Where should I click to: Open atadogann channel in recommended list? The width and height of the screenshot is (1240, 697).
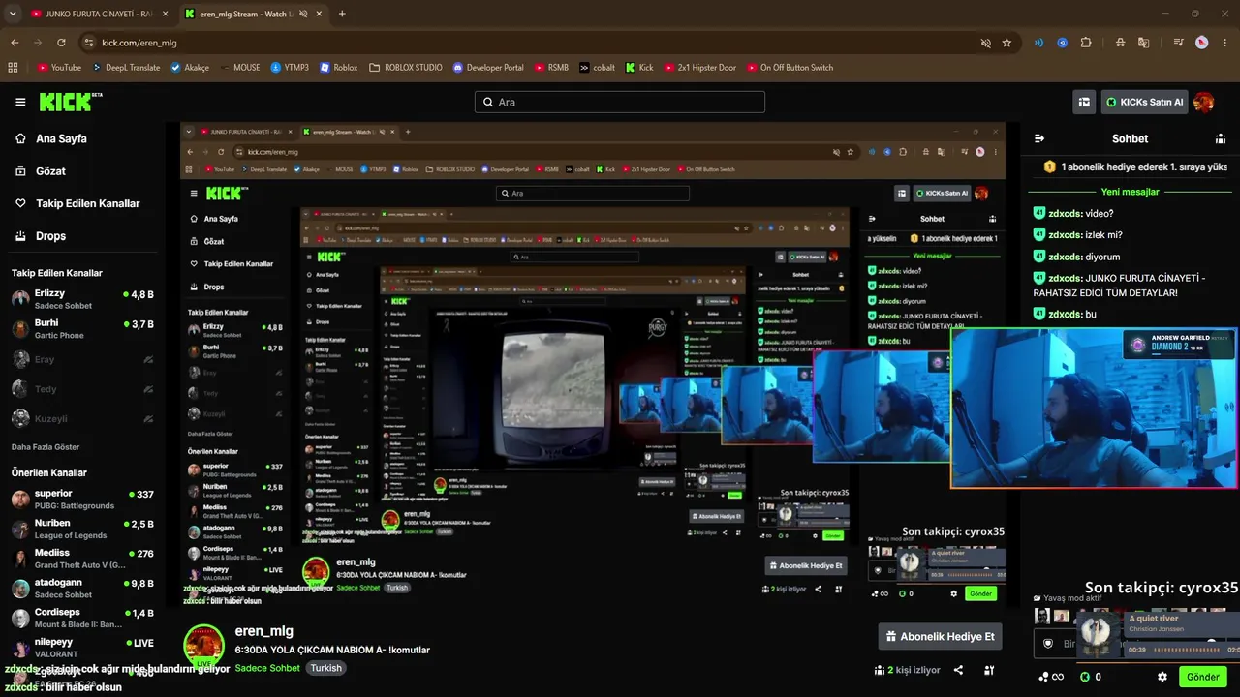(82, 589)
